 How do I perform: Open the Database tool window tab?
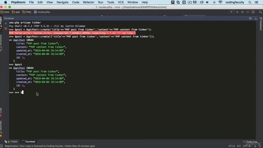pyautogui.click(x=261, y=24)
